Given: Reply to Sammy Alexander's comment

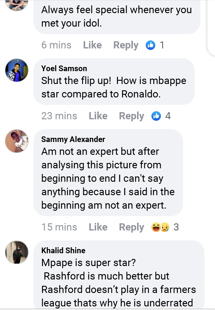Looking at the screenshot, I should coord(131,227).
